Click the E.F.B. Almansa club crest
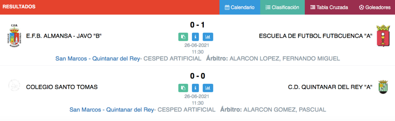 tap(14, 36)
